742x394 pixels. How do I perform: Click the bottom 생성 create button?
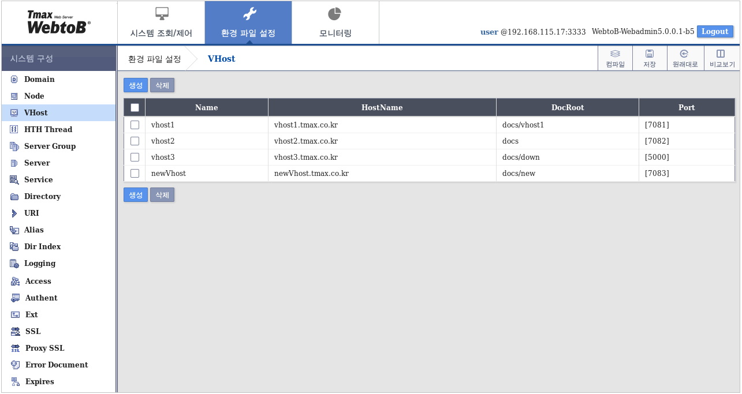click(x=136, y=195)
